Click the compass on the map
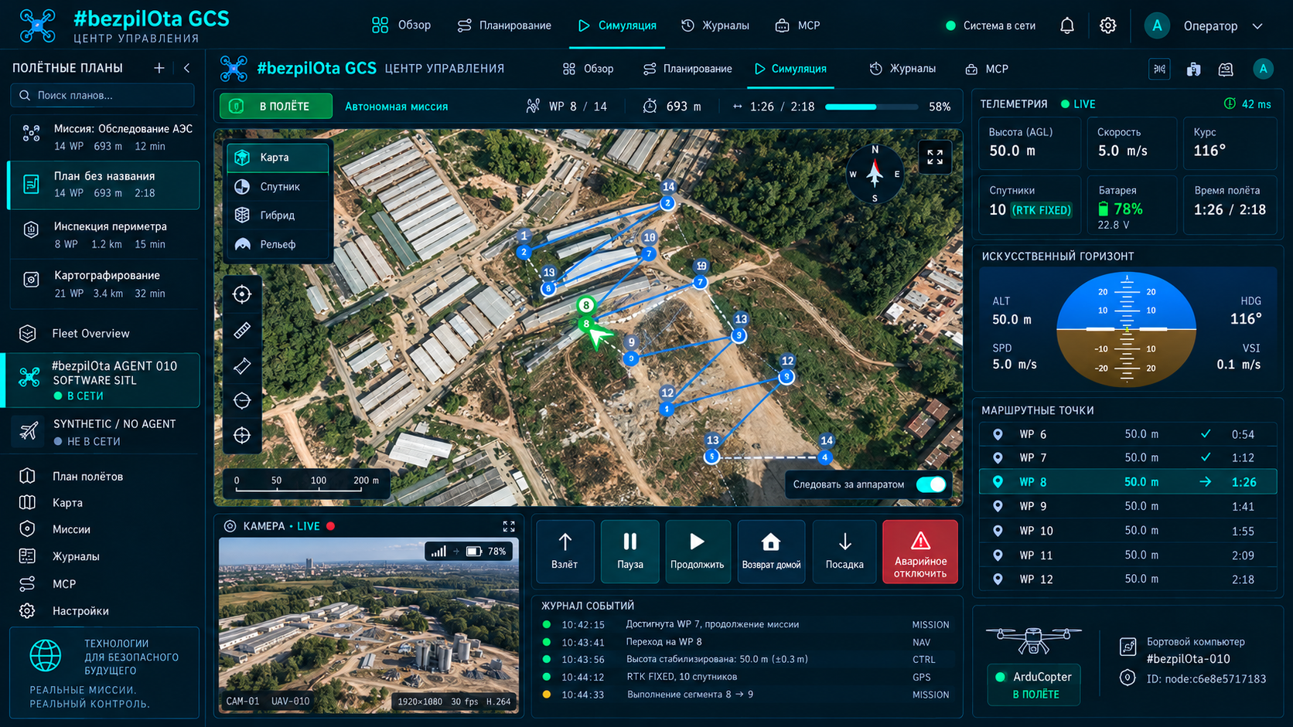This screenshot has width=1293, height=727. click(875, 174)
